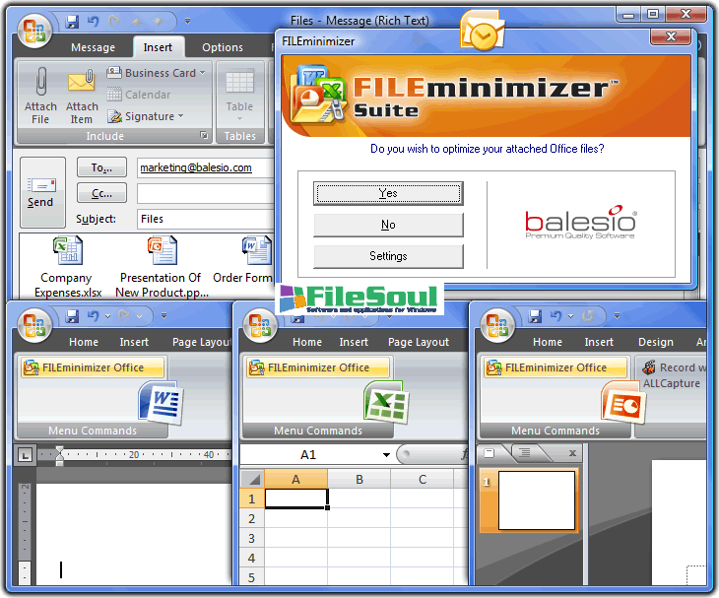Click No in FILEminimizer dialog
Screen dimensions: 719x598
388,226
